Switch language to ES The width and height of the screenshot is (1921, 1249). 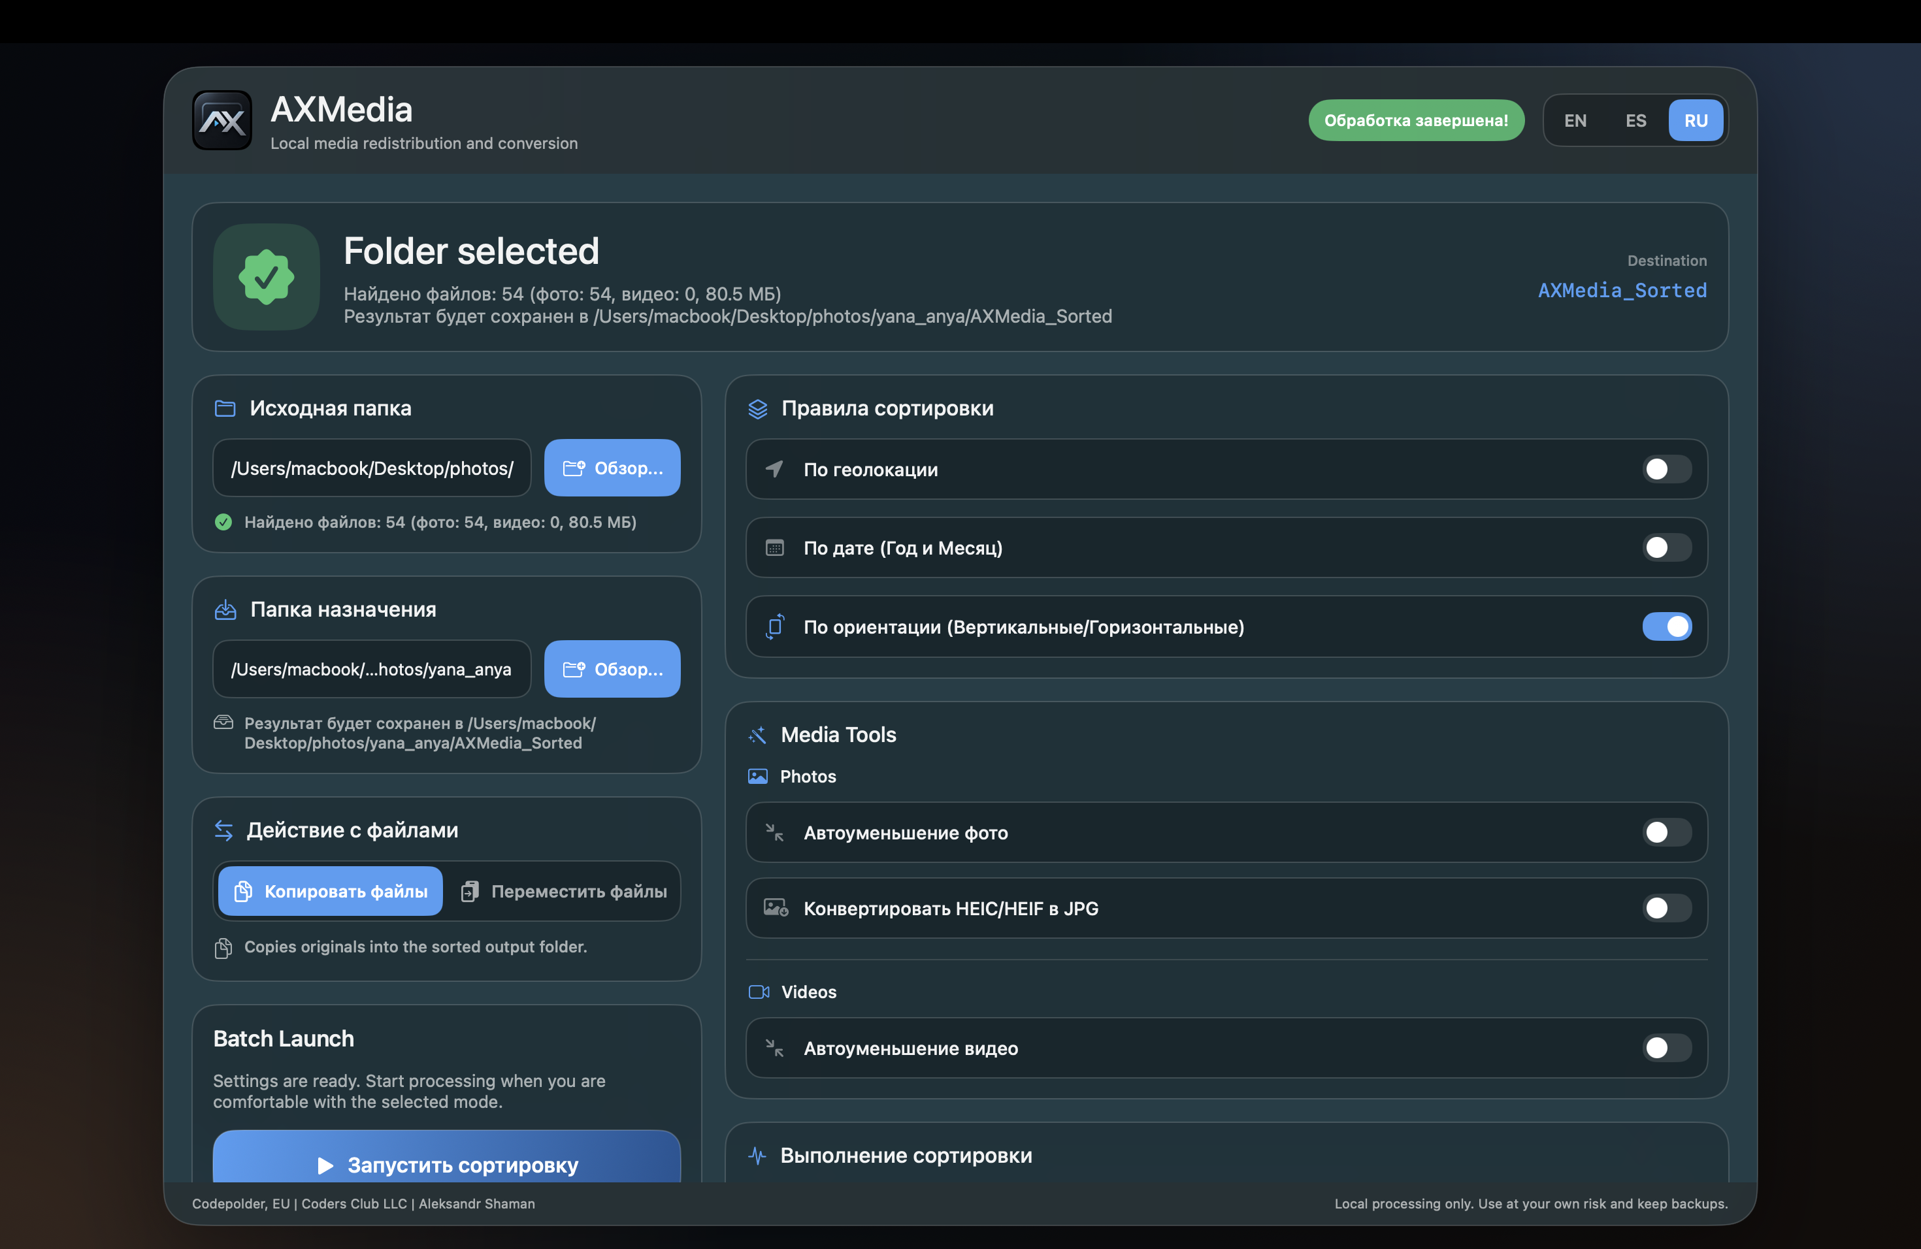(1635, 120)
